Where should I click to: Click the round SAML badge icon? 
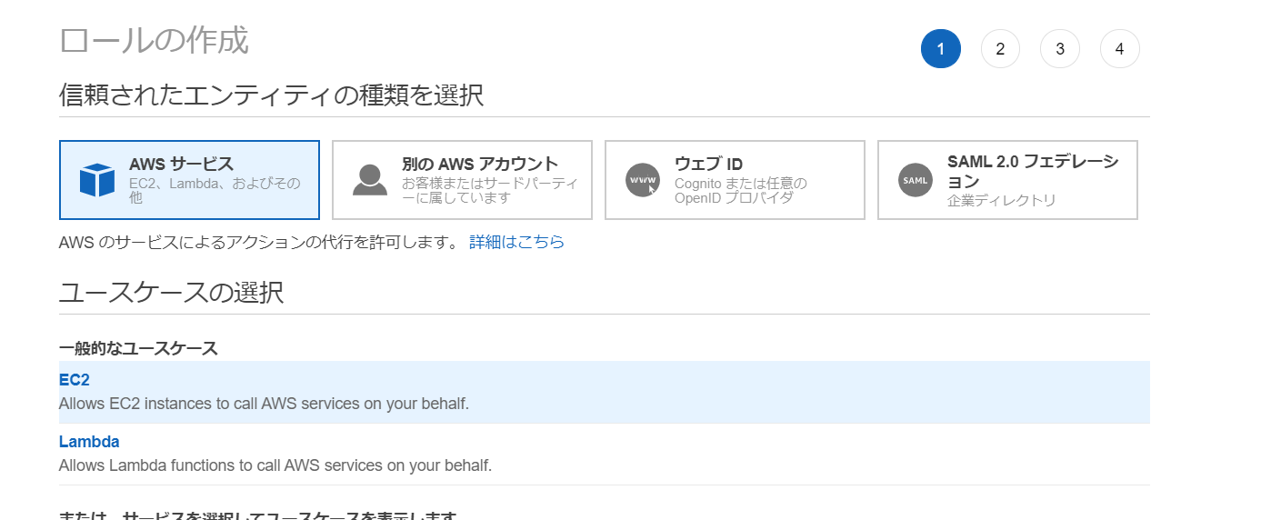(x=915, y=180)
